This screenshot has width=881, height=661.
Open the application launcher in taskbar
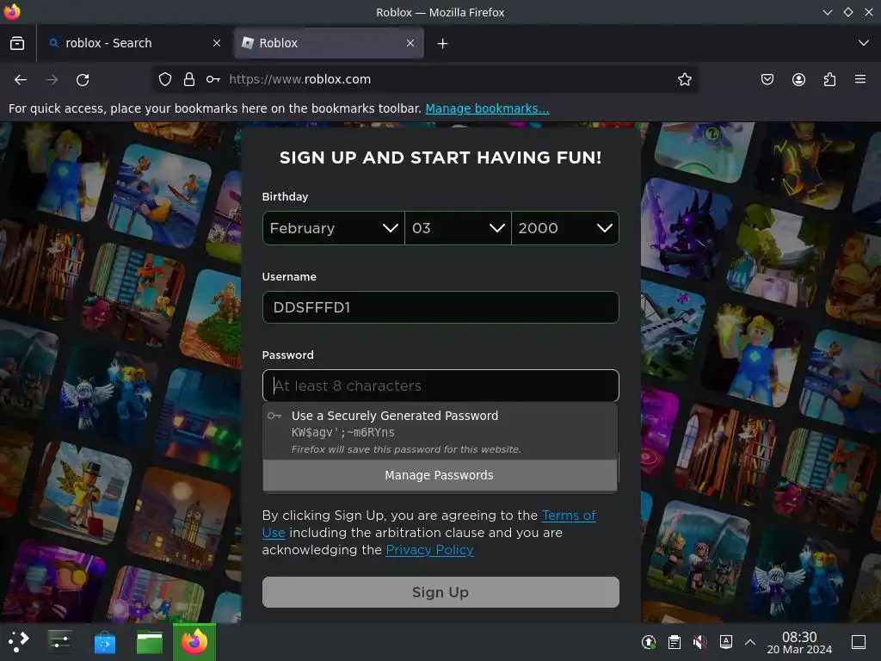(x=19, y=642)
